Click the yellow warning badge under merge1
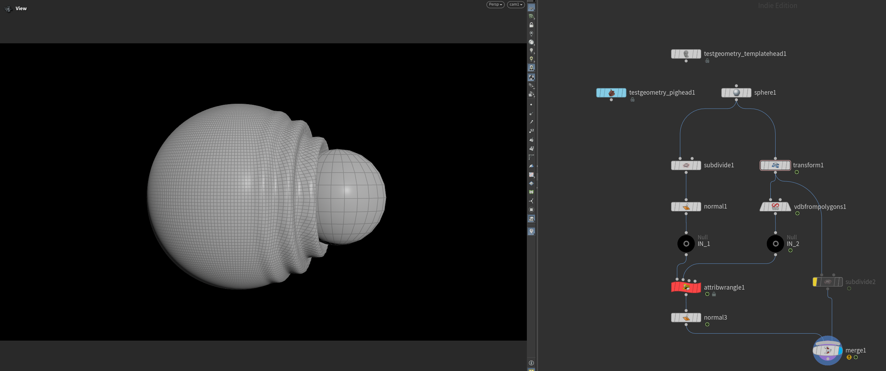 (849, 357)
